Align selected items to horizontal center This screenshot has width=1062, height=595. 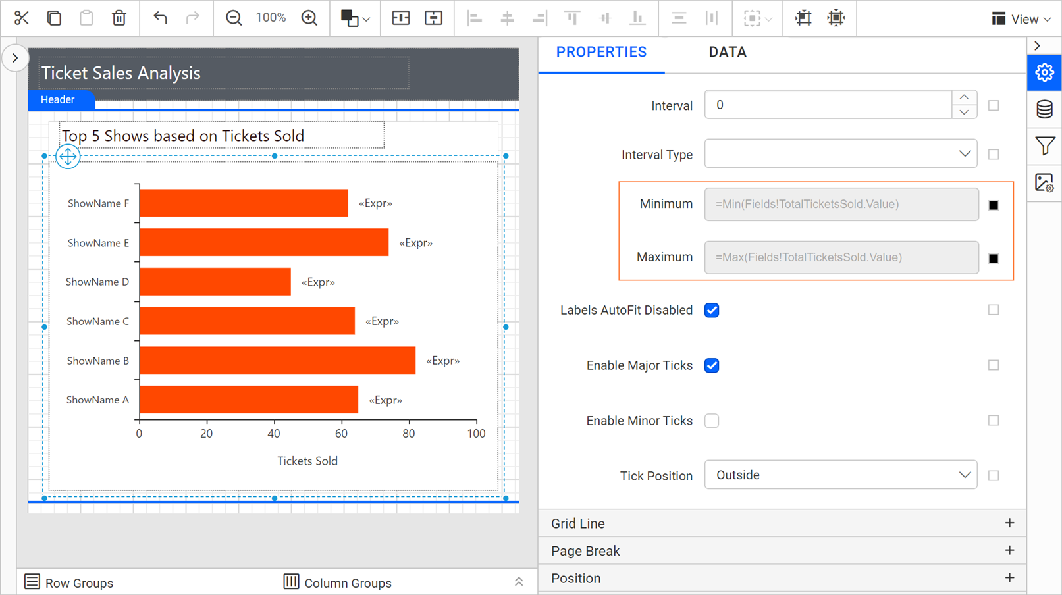[507, 18]
